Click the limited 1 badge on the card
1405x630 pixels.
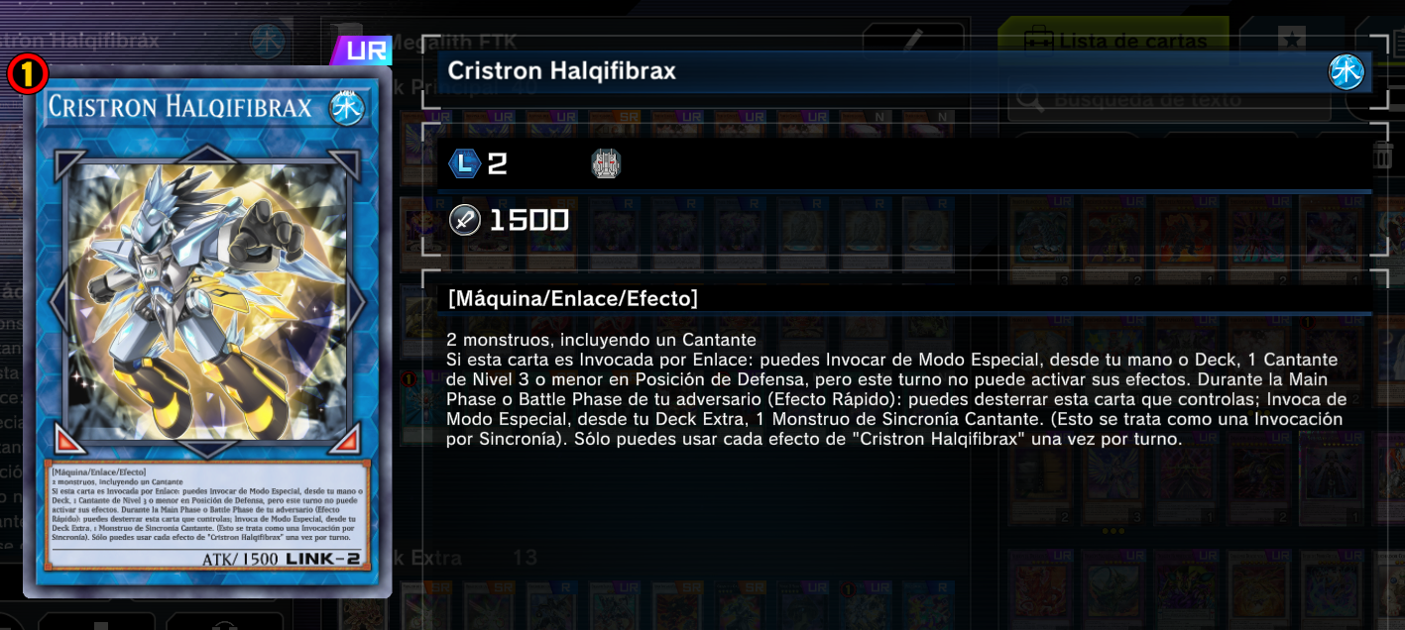pyautogui.click(x=28, y=73)
